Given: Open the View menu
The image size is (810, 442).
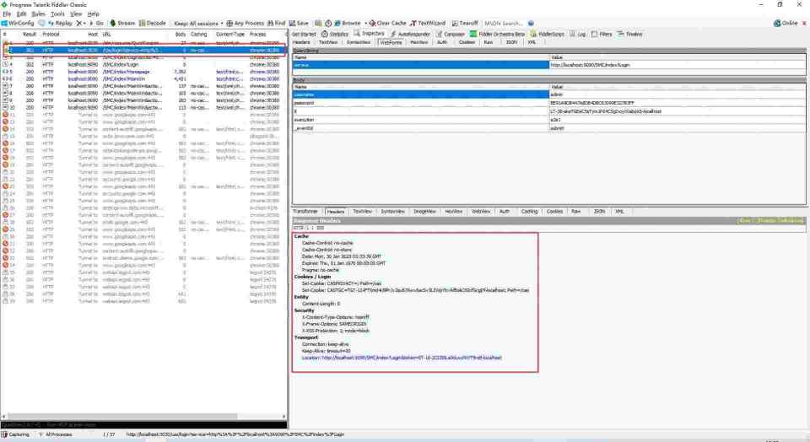Looking at the screenshot, I should 76,14.
